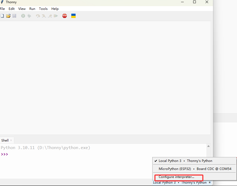The image size is (237, 186).
Task: Open the interpreter selector in status bar
Action: 182,183
